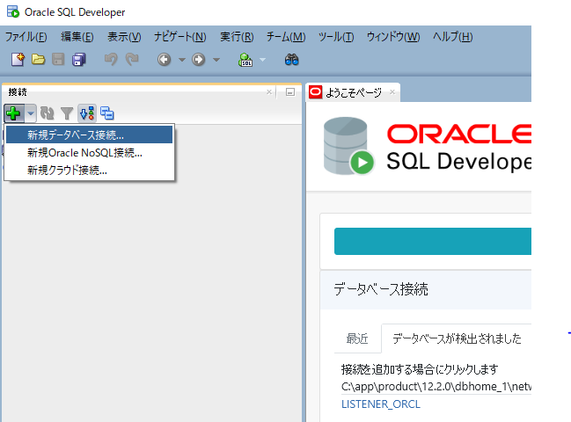Screen dimensions: 571x422
Task: Click the binoculars Find DB Object icon
Action: [x=292, y=59]
